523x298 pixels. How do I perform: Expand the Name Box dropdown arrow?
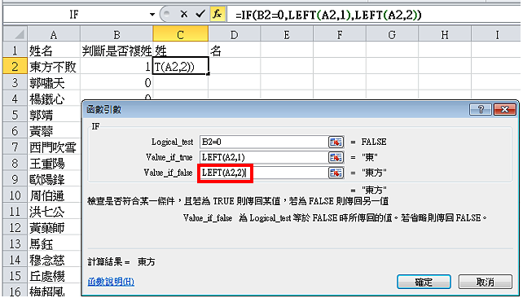tap(152, 15)
